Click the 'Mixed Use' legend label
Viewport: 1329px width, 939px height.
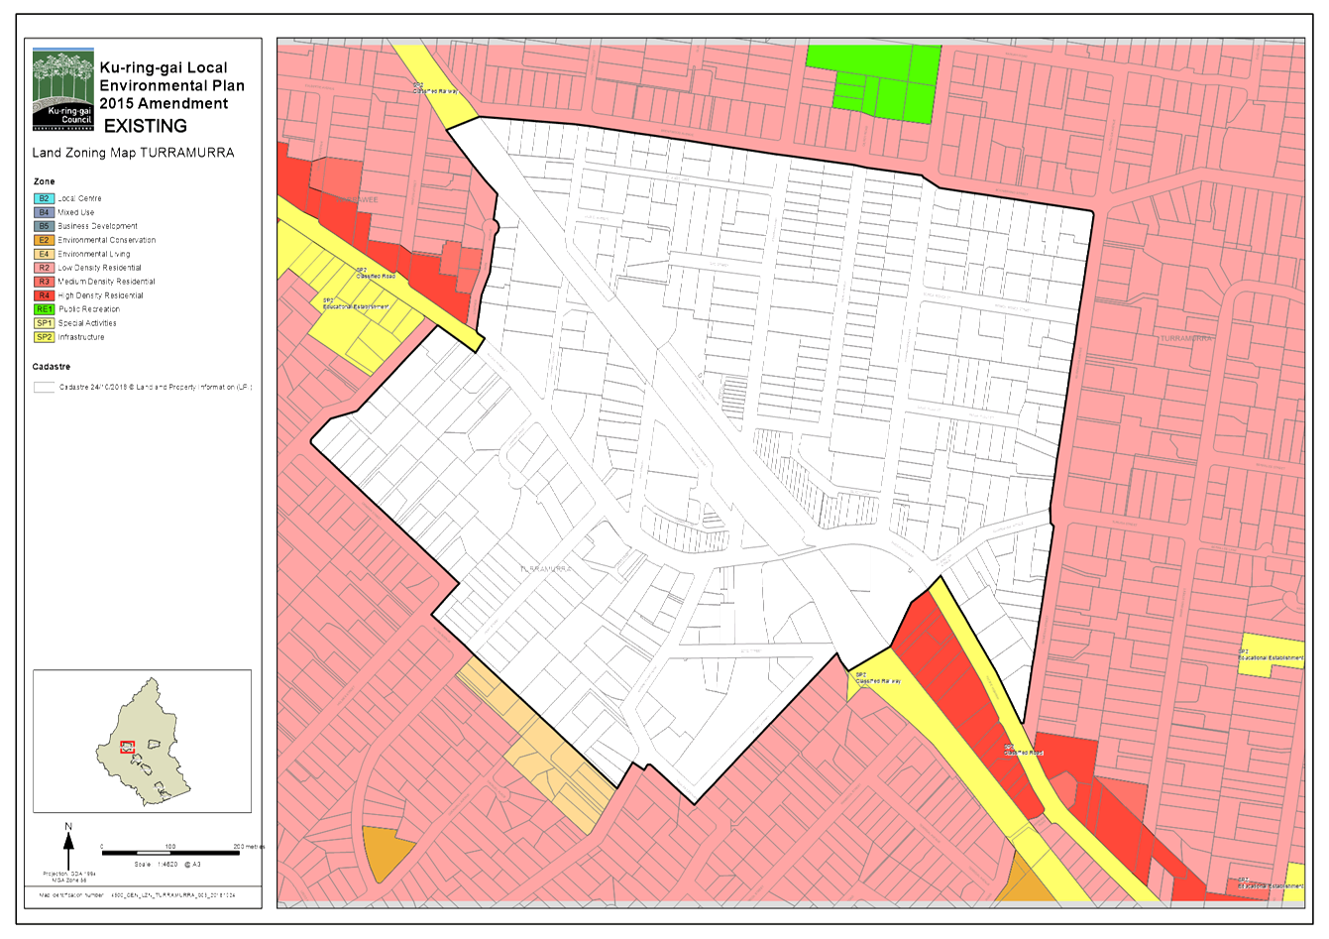(x=76, y=212)
